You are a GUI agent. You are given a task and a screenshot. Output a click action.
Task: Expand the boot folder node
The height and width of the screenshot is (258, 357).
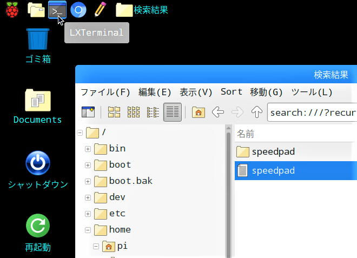click(x=88, y=165)
